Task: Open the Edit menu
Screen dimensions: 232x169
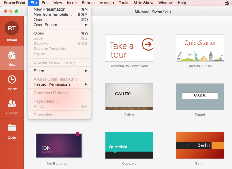Action: (x=45, y=3)
